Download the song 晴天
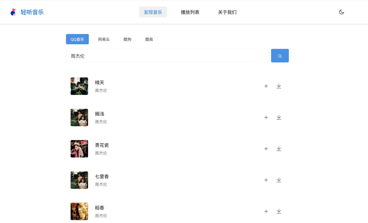368x223 pixels. [x=279, y=86]
